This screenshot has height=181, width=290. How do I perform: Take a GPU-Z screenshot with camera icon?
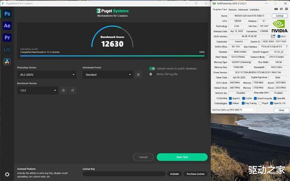(276, 9)
